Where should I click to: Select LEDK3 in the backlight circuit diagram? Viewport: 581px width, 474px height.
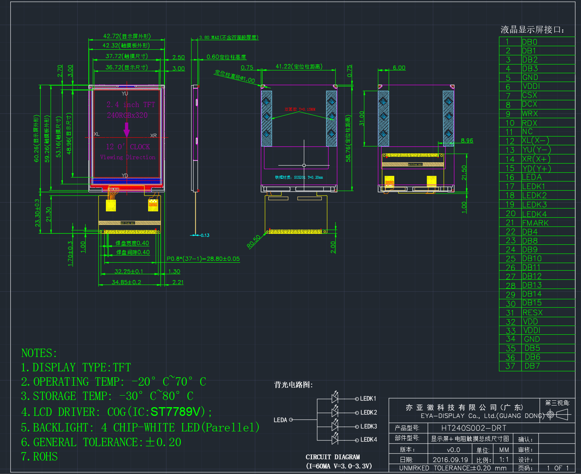coord(368,427)
